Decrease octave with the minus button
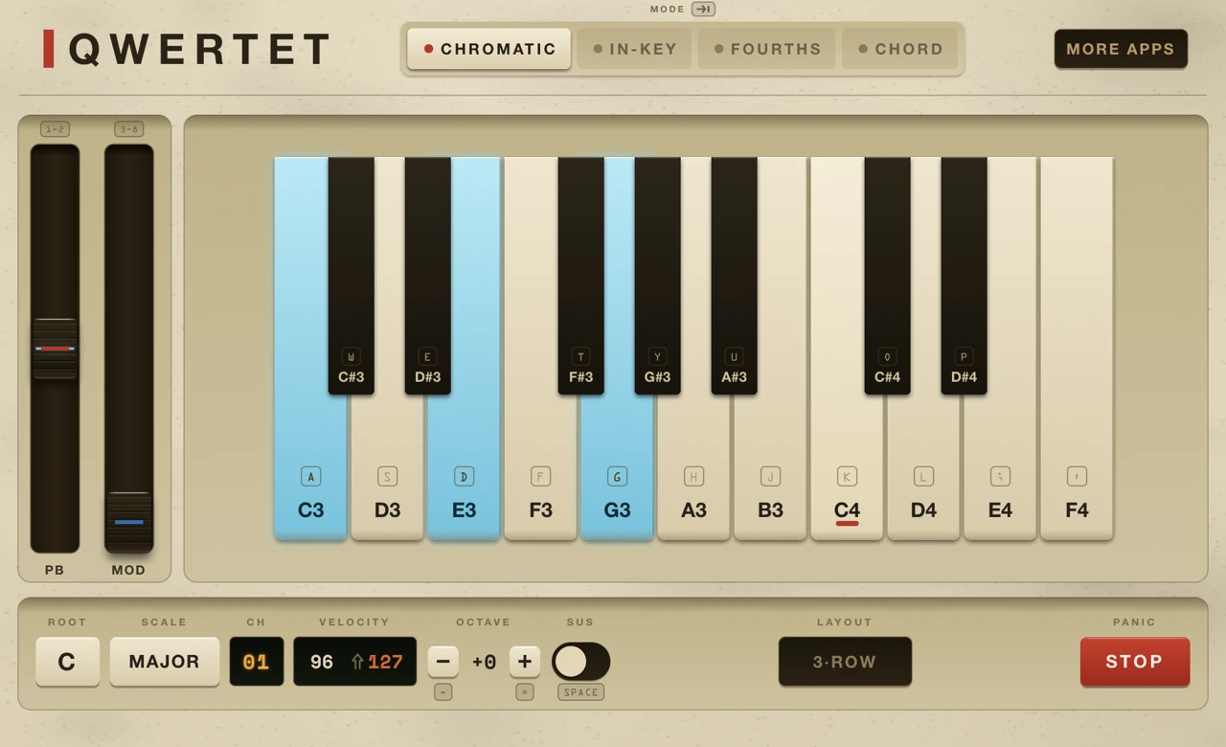The width and height of the screenshot is (1226, 747). pyautogui.click(x=443, y=661)
